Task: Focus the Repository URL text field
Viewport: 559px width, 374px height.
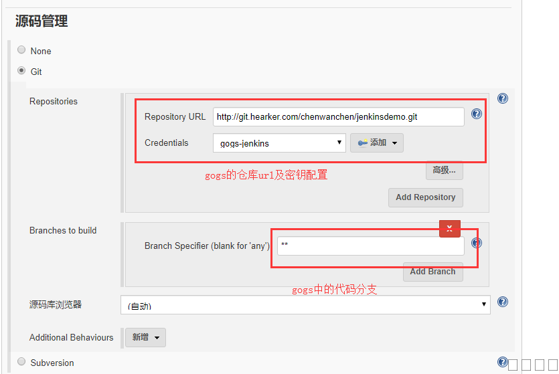Action: 338,117
